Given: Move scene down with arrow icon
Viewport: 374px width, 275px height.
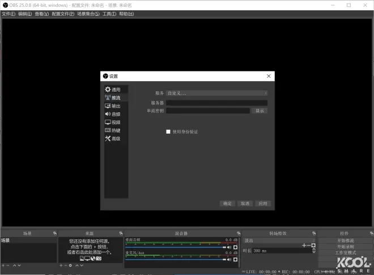Looking at the screenshot, I should point(19,265).
